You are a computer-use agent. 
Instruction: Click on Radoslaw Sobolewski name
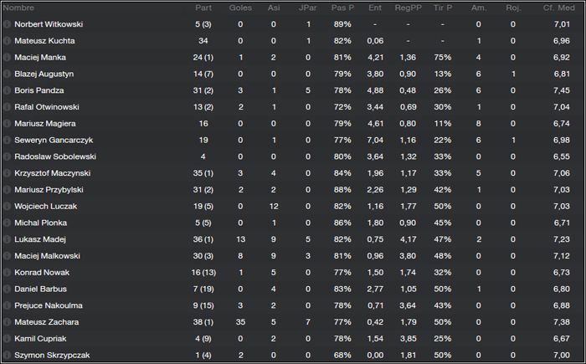[x=55, y=156]
